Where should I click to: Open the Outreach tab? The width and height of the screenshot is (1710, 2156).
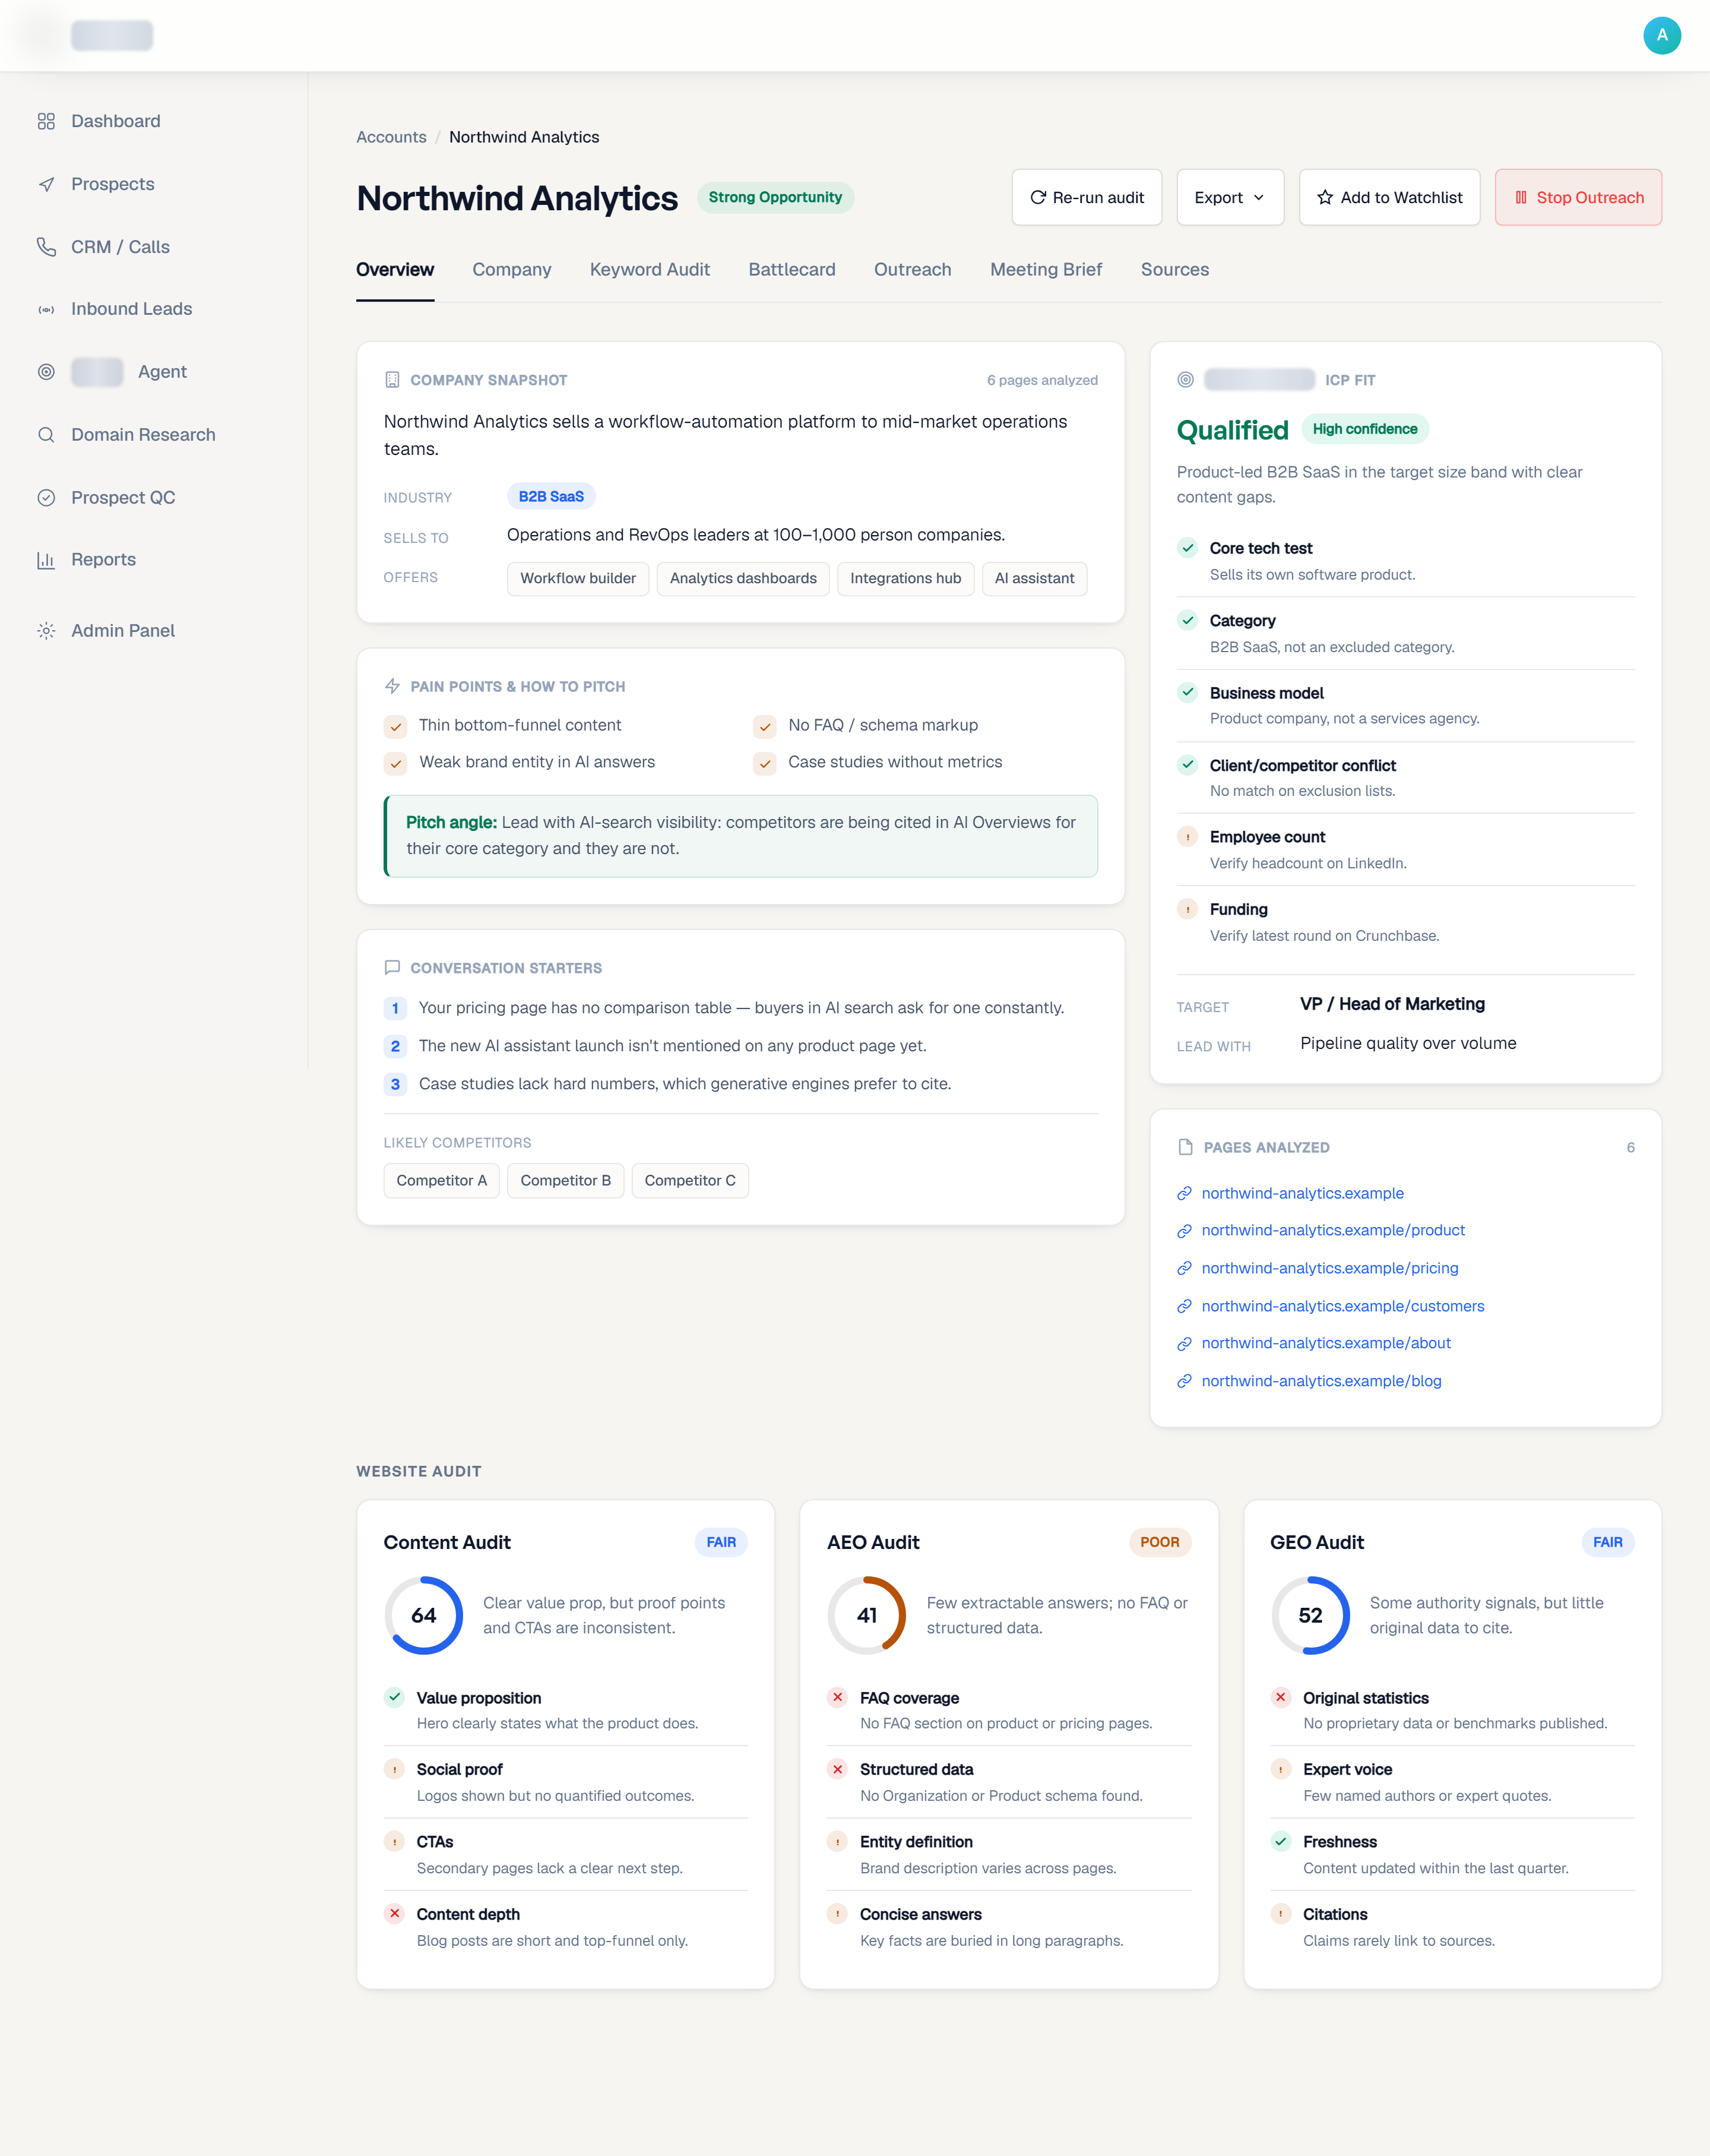click(x=913, y=269)
